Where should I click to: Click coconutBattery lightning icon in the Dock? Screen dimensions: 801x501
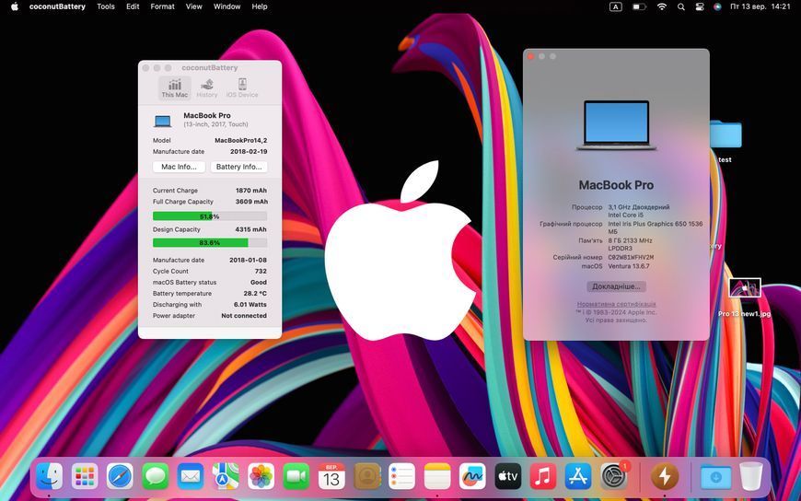665,476
